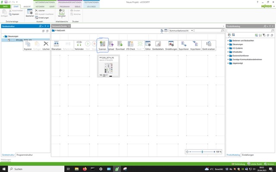276x172 pixels.
Task: Click the Bearbeiten ribbon button
Action: click(29, 14)
